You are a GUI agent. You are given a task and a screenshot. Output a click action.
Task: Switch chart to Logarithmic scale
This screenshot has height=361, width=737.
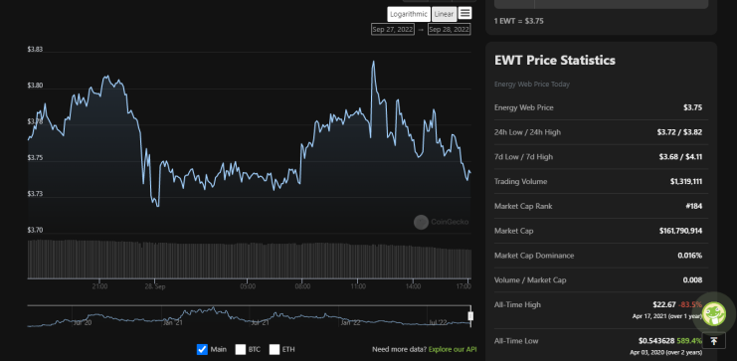click(x=408, y=14)
